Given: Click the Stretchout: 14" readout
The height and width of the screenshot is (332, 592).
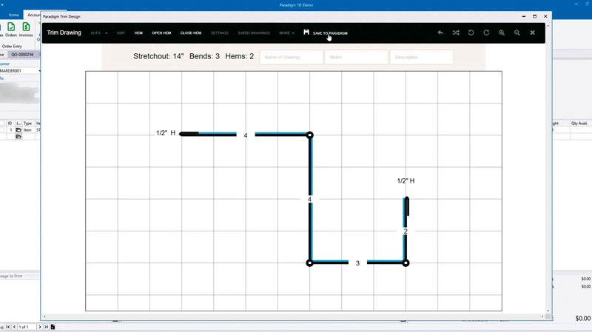Looking at the screenshot, I should [x=158, y=56].
